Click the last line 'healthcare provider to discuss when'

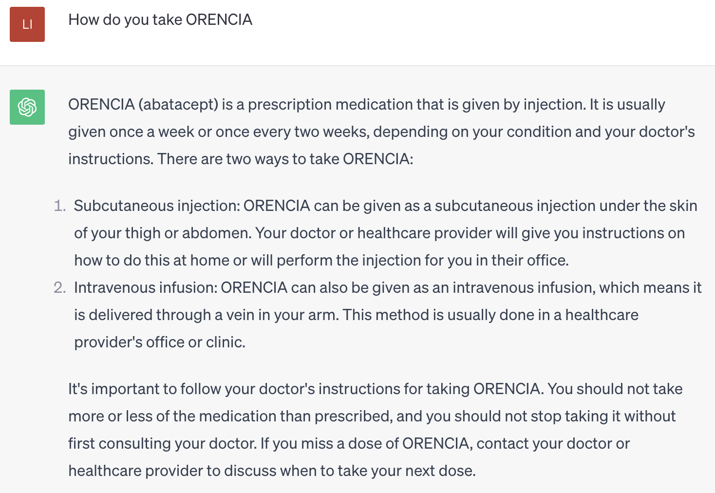click(x=272, y=471)
